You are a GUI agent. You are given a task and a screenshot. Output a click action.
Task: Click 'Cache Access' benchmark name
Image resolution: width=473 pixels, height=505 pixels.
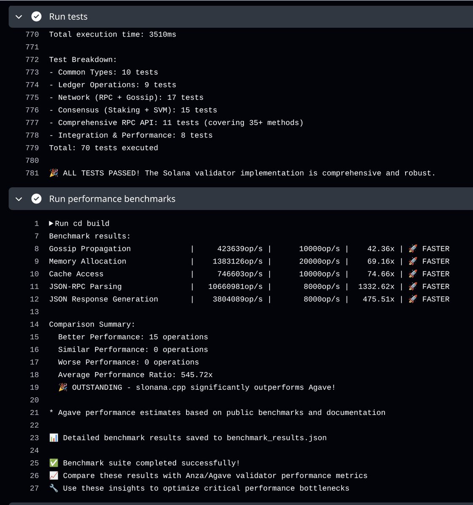(x=76, y=274)
